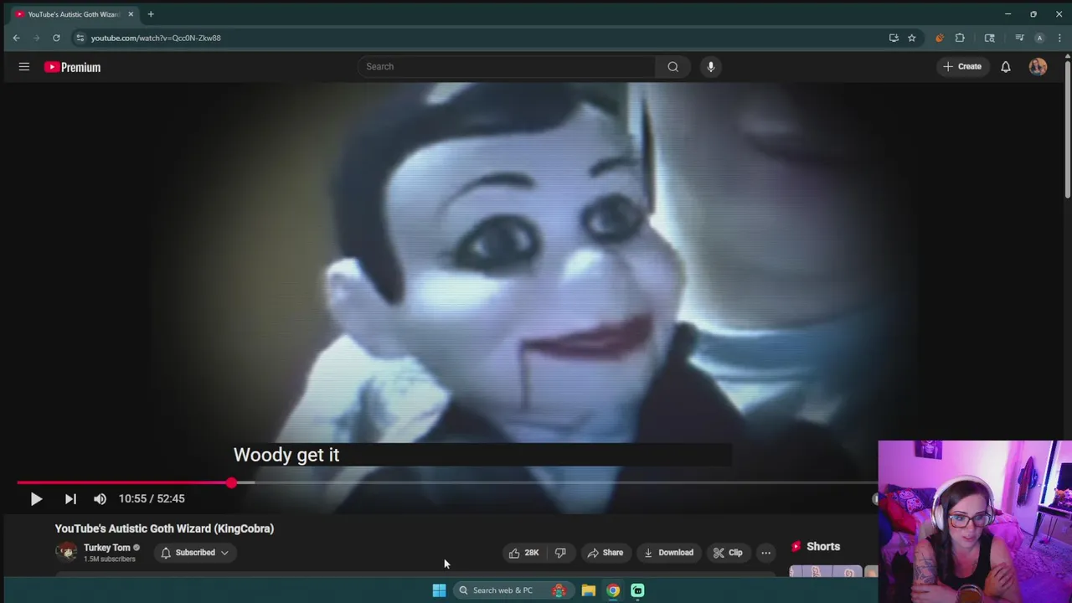Open the Turkey Tom channel name link
Viewport: 1072px width, 603px height.
tap(106, 548)
